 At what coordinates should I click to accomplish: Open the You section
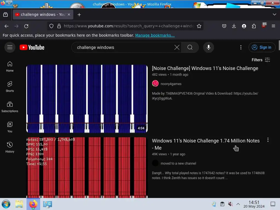[x=10, y=127]
